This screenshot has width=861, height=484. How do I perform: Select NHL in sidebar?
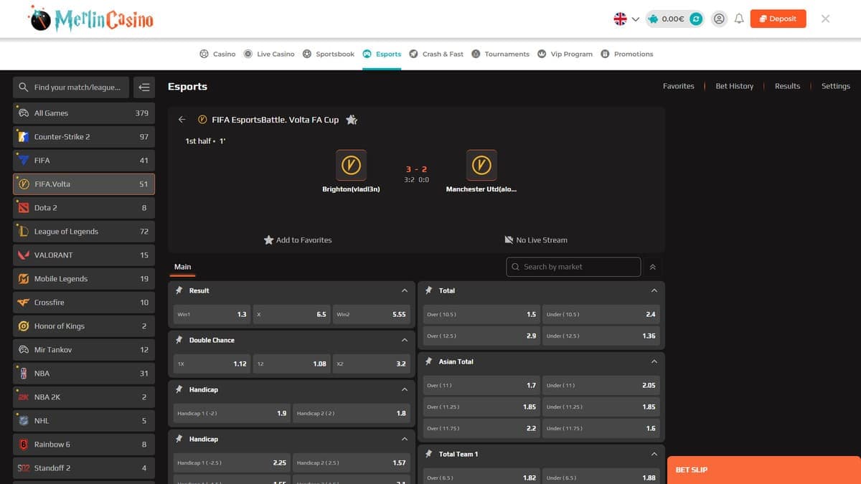pyautogui.click(x=83, y=420)
